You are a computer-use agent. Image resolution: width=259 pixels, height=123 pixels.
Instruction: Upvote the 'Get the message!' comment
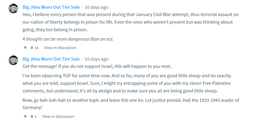click(x=25, y=117)
